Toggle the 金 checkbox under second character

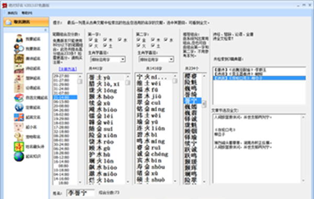138,40
